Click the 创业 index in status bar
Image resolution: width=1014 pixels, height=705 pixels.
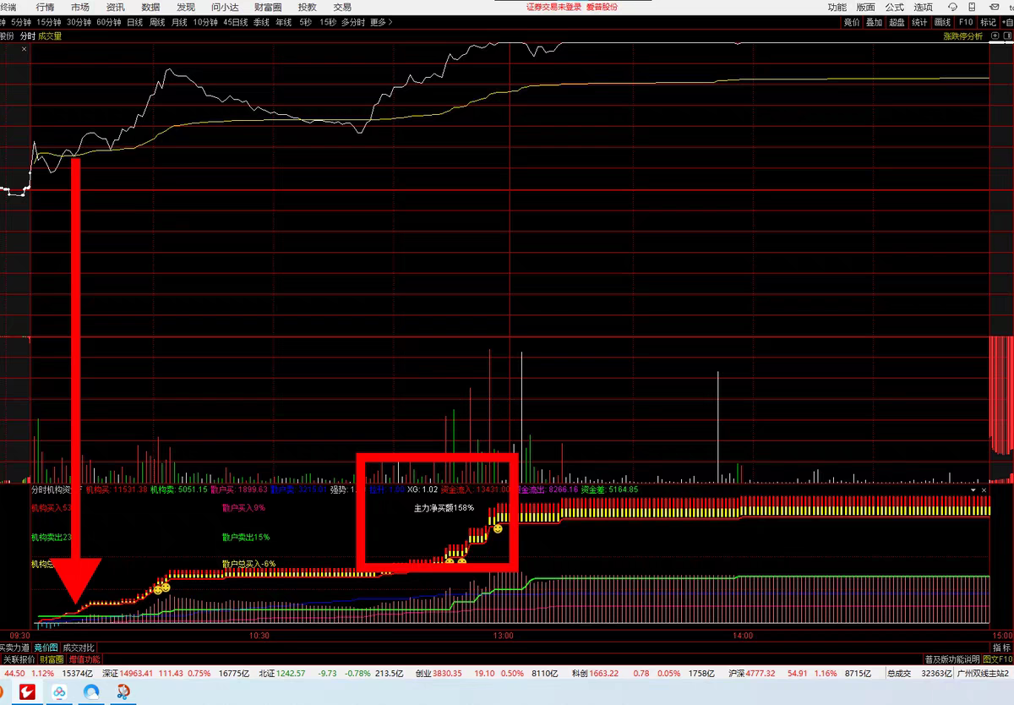424,674
